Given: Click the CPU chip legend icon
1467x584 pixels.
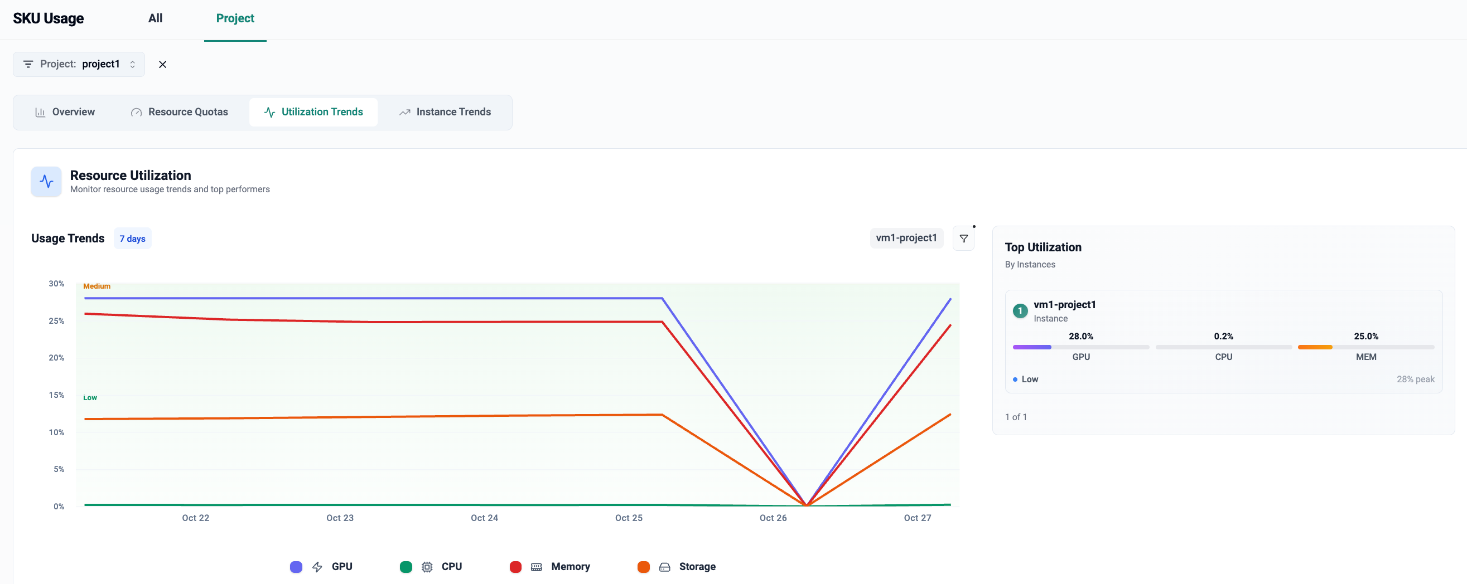Looking at the screenshot, I should coord(427,566).
